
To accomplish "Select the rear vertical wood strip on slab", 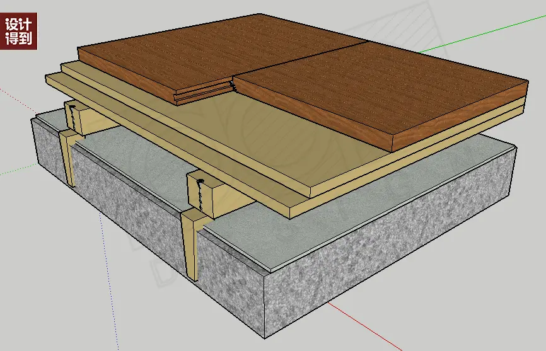I will [x=69, y=158].
